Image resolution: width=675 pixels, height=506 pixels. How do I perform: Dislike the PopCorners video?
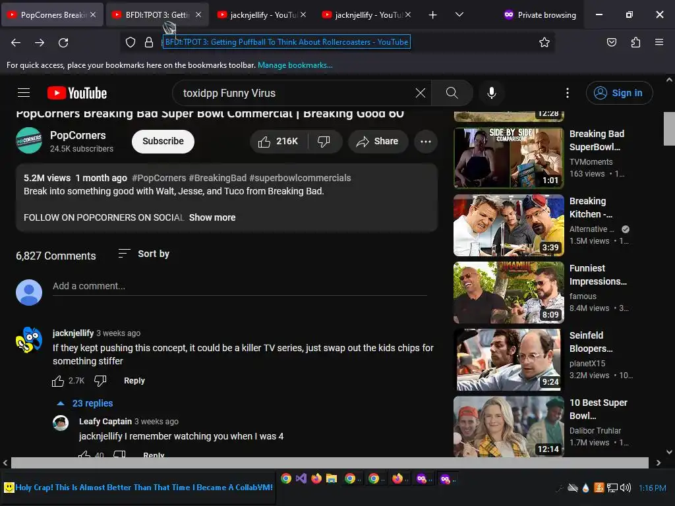[324, 142]
